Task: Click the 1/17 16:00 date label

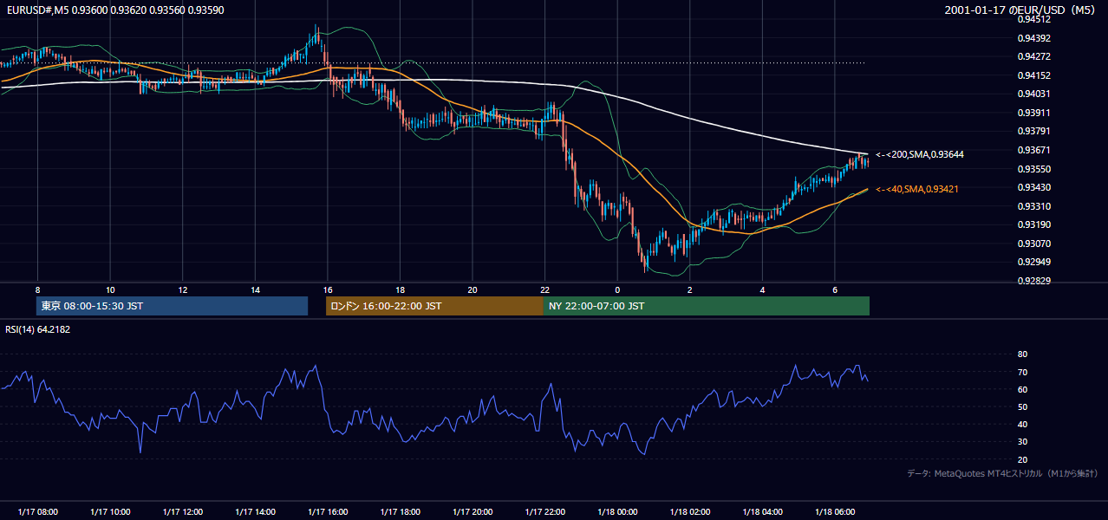Action: (328, 511)
